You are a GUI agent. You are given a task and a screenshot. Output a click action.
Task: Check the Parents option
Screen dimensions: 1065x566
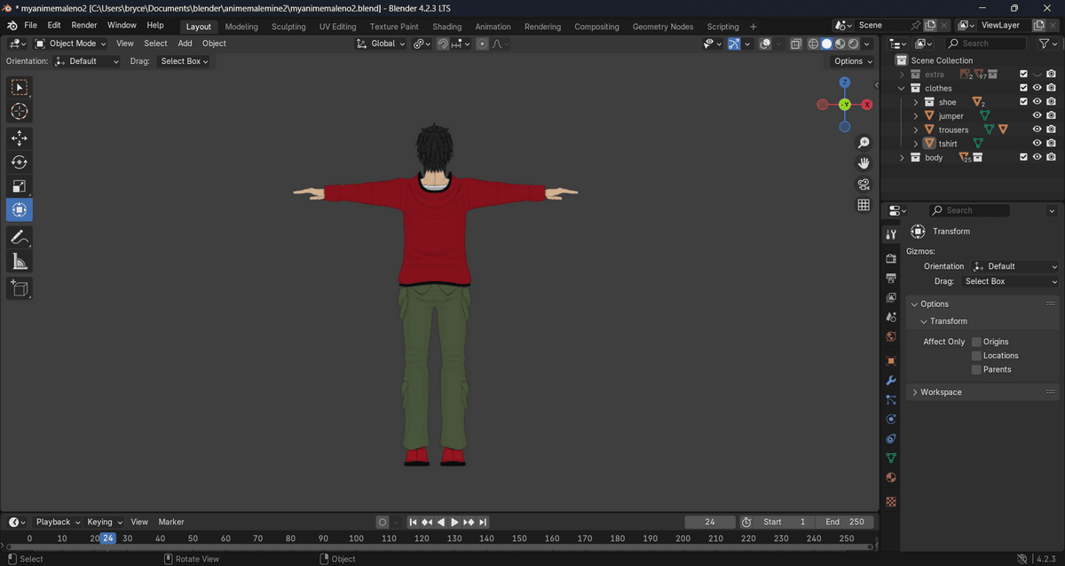pos(976,370)
